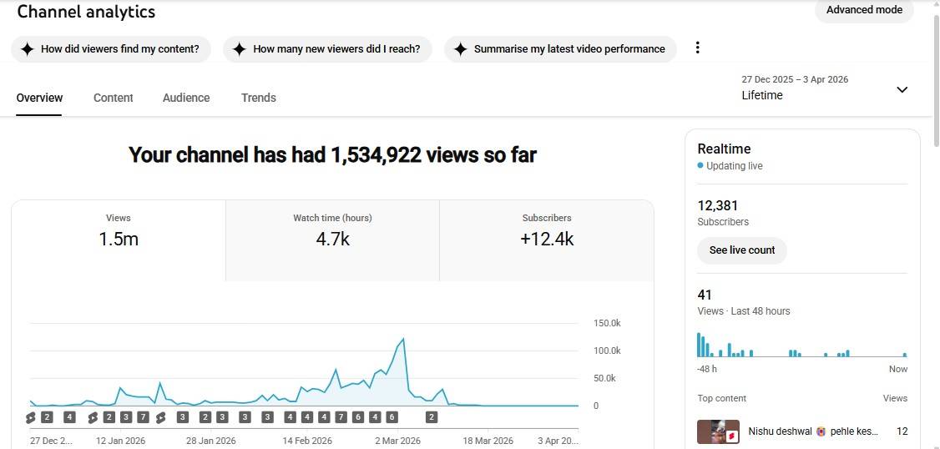
Task: Open the three-dot more options menu
Action: pyautogui.click(x=697, y=48)
